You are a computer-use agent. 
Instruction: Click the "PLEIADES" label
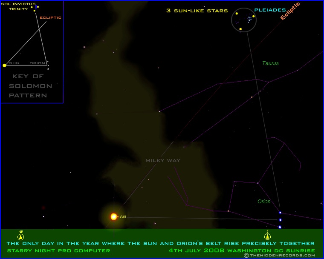click(x=270, y=10)
